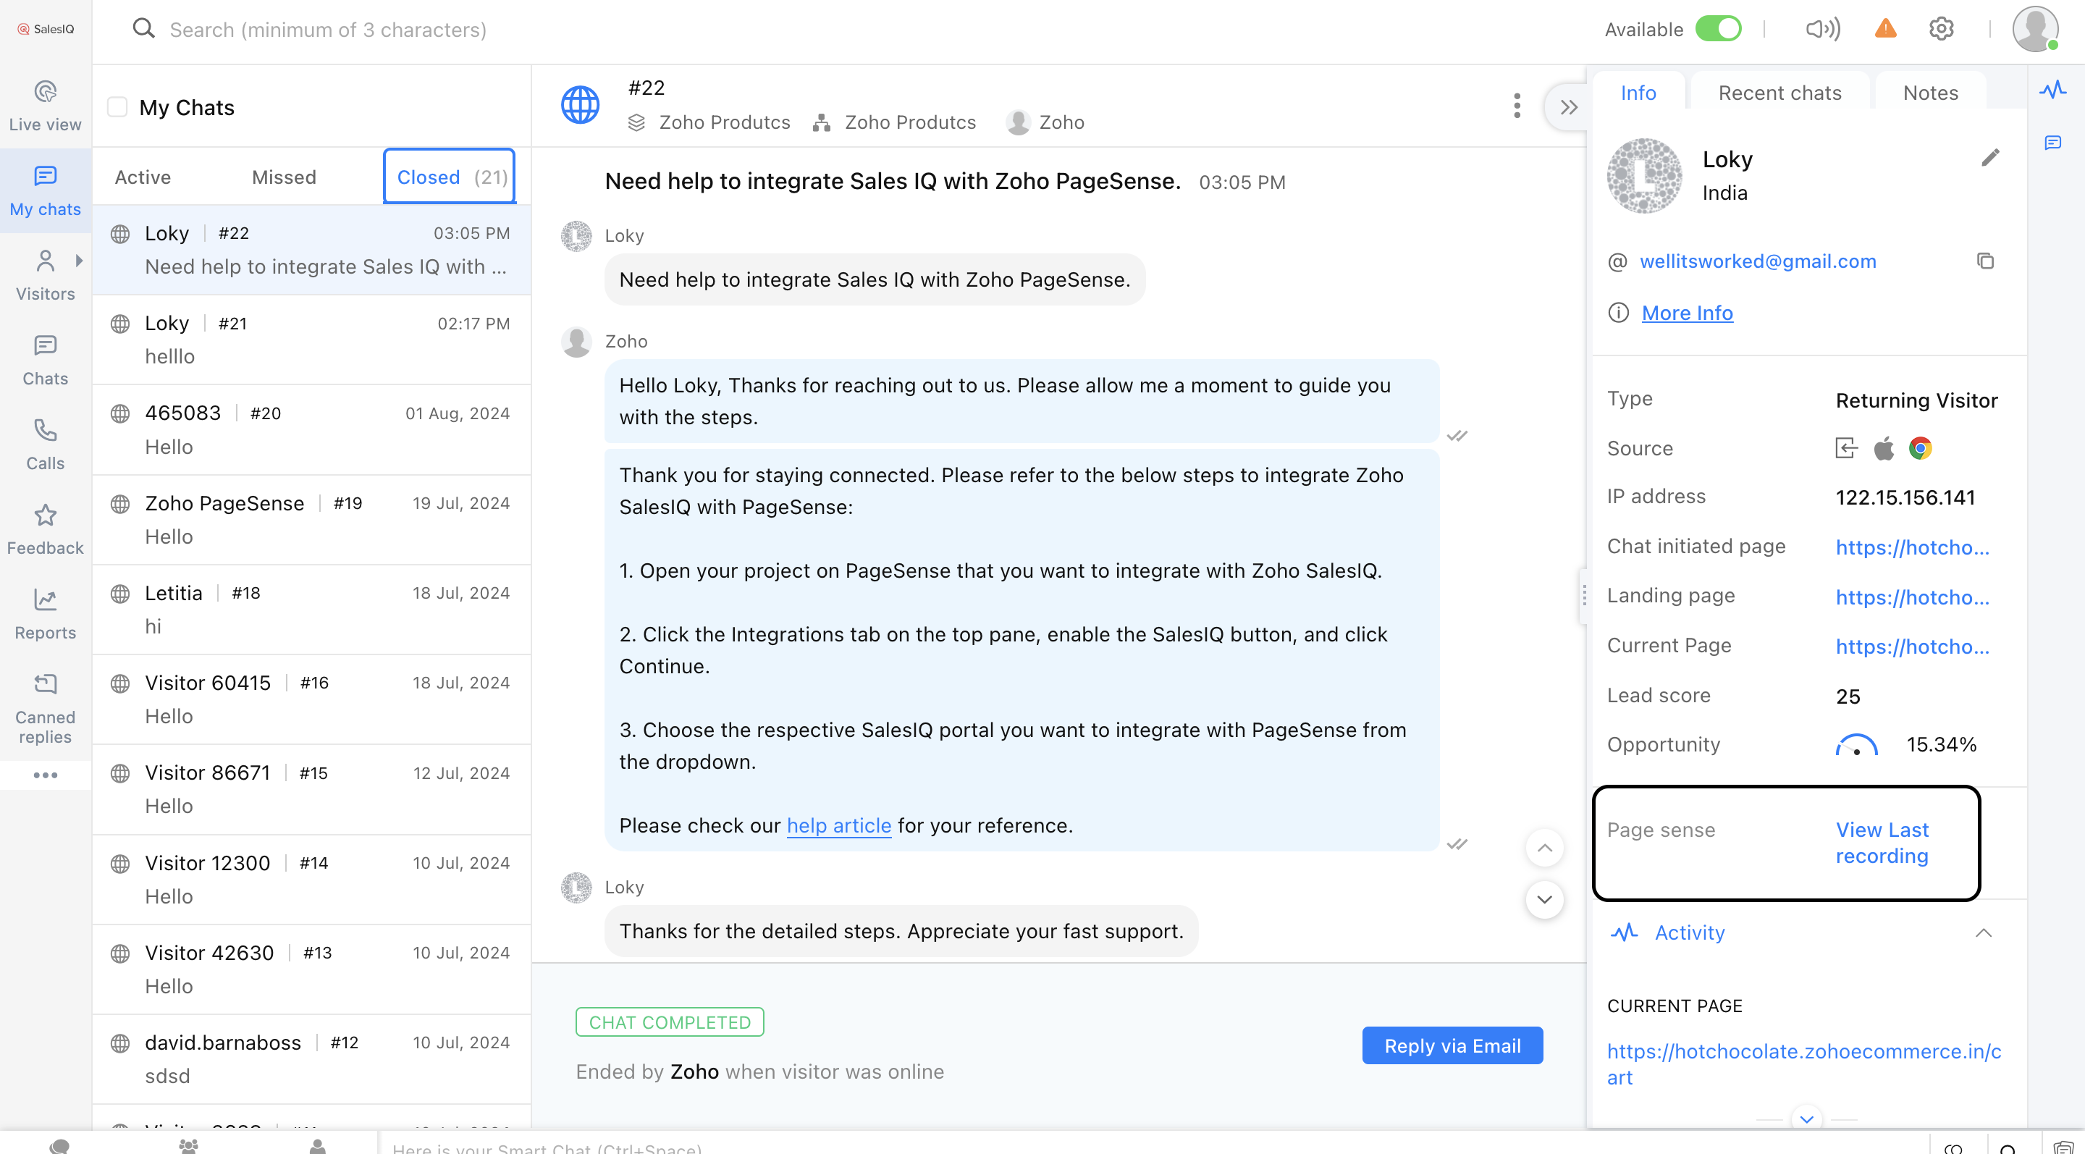The height and width of the screenshot is (1154, 2085).
Task: Open chat #22 more options menu
Action: pos(1517,105)
